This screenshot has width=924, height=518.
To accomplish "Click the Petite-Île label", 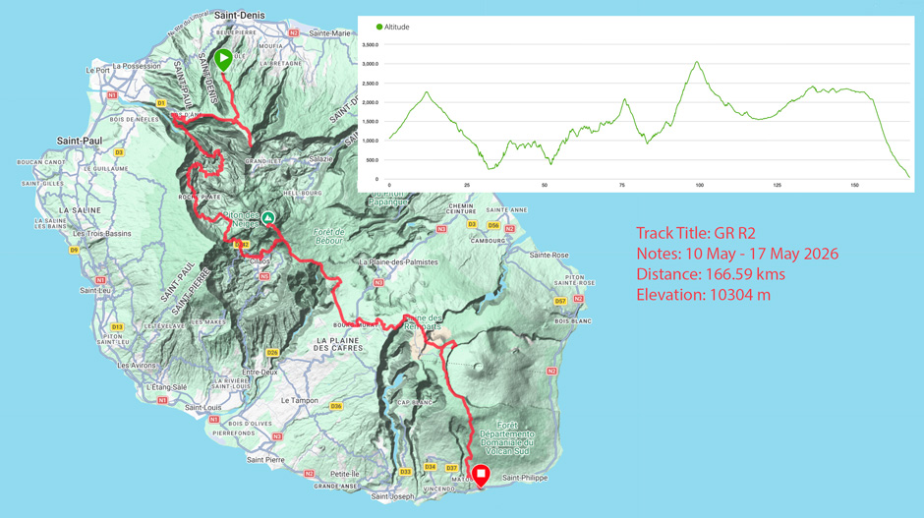I will [345, 474].
